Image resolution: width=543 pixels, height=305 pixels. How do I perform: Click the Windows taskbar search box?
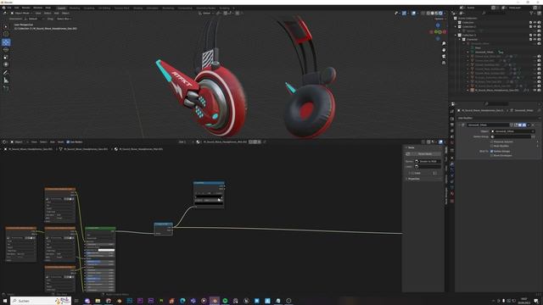pos(41,301)
